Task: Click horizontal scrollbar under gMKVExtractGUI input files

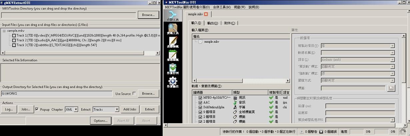Action: [x=80, y=53]
